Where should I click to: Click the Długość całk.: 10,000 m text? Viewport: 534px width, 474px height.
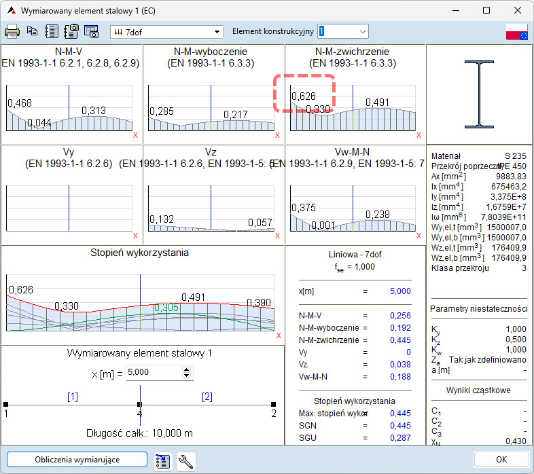click(139, 433)
